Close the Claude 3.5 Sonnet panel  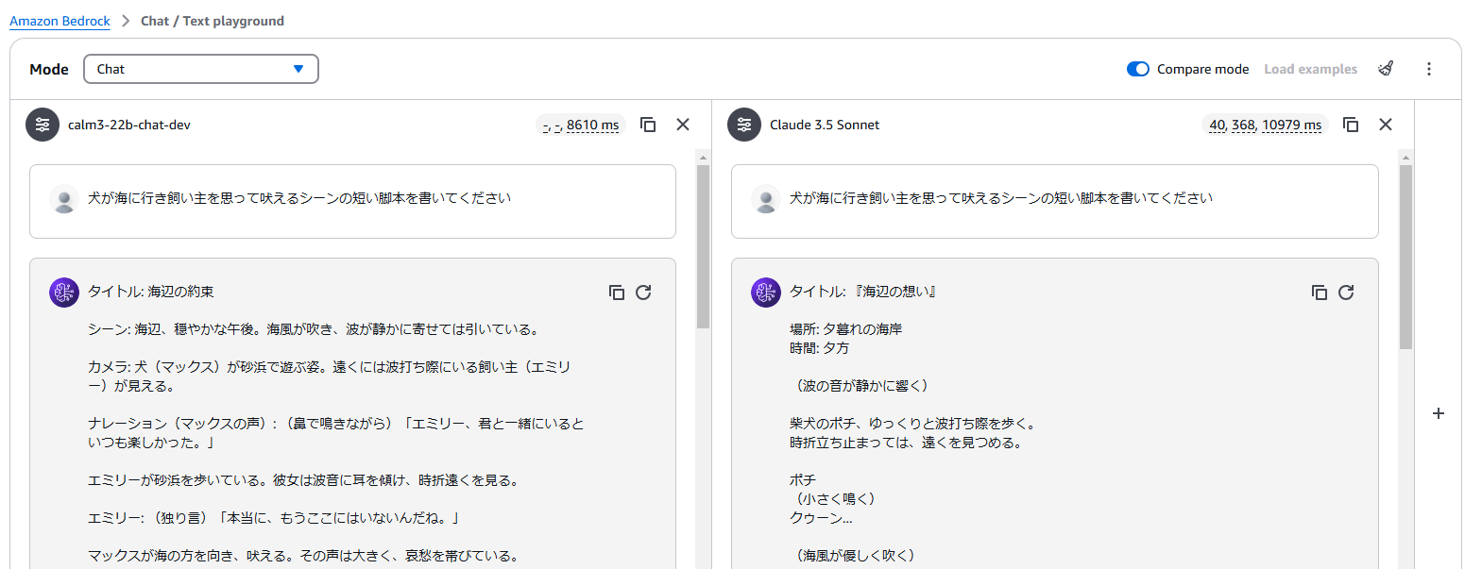tap(1386, 125)
